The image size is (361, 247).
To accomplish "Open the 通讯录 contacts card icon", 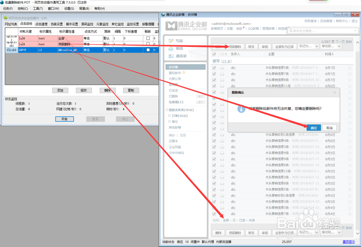I will click(x=171, y=56).
